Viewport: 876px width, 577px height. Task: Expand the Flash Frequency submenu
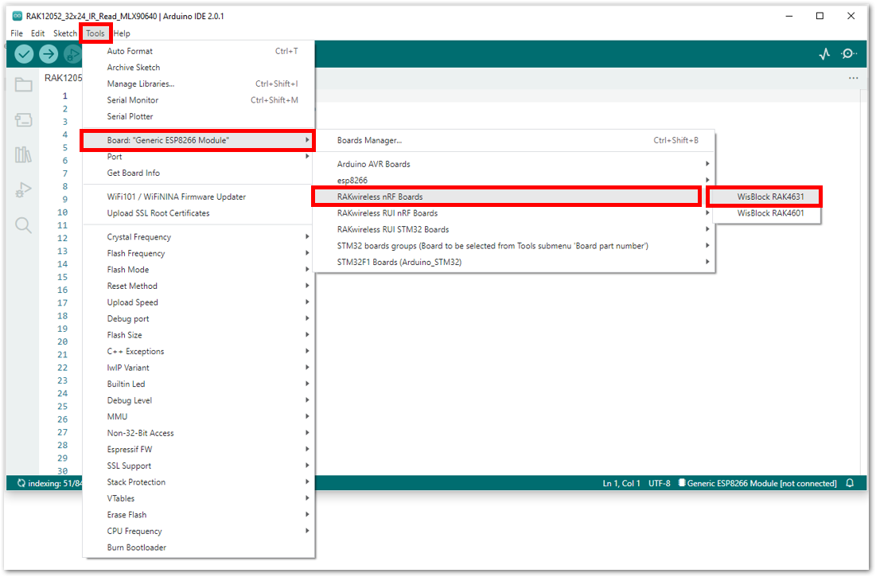(x=199, y=253)
